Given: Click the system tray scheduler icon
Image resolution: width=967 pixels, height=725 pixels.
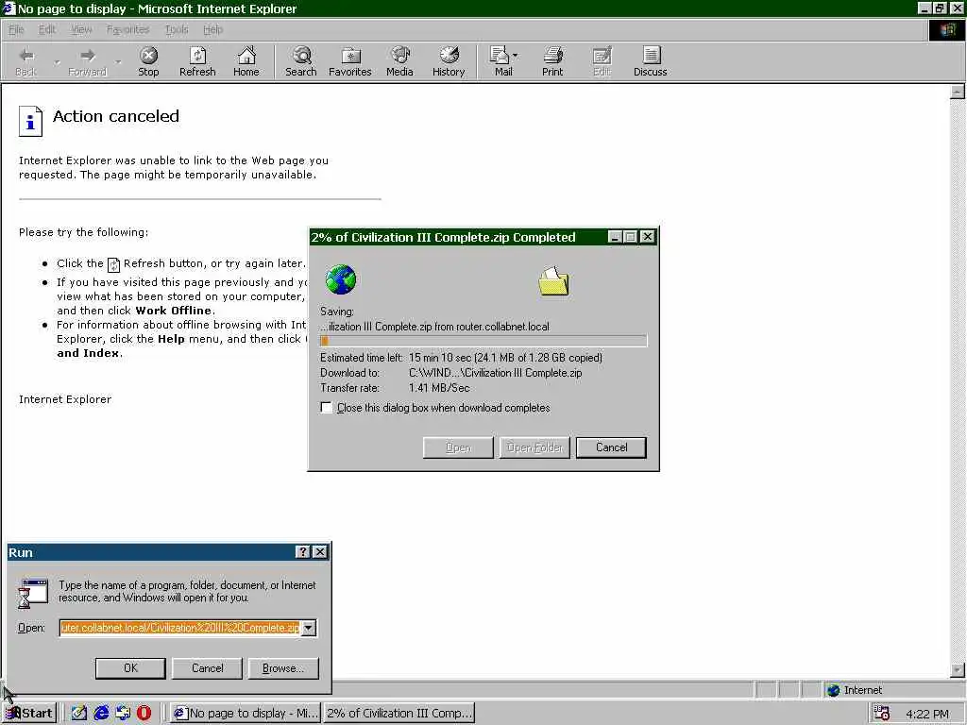Looking at the screenshot, I should point(882,714).
